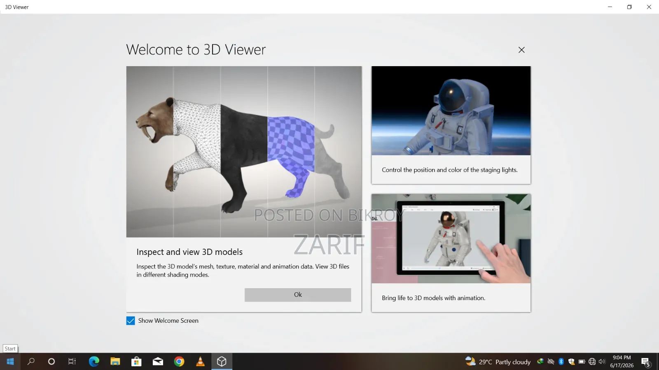Click the Internet Download Manager tray icon
Screen dimensions: 659x370
[540, 362]
